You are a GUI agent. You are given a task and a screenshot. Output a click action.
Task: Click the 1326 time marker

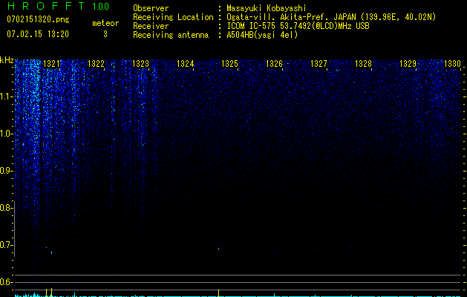[274, 64]
